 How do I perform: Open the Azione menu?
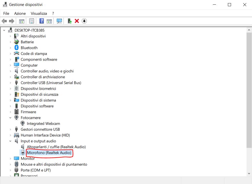click(20, 13)
